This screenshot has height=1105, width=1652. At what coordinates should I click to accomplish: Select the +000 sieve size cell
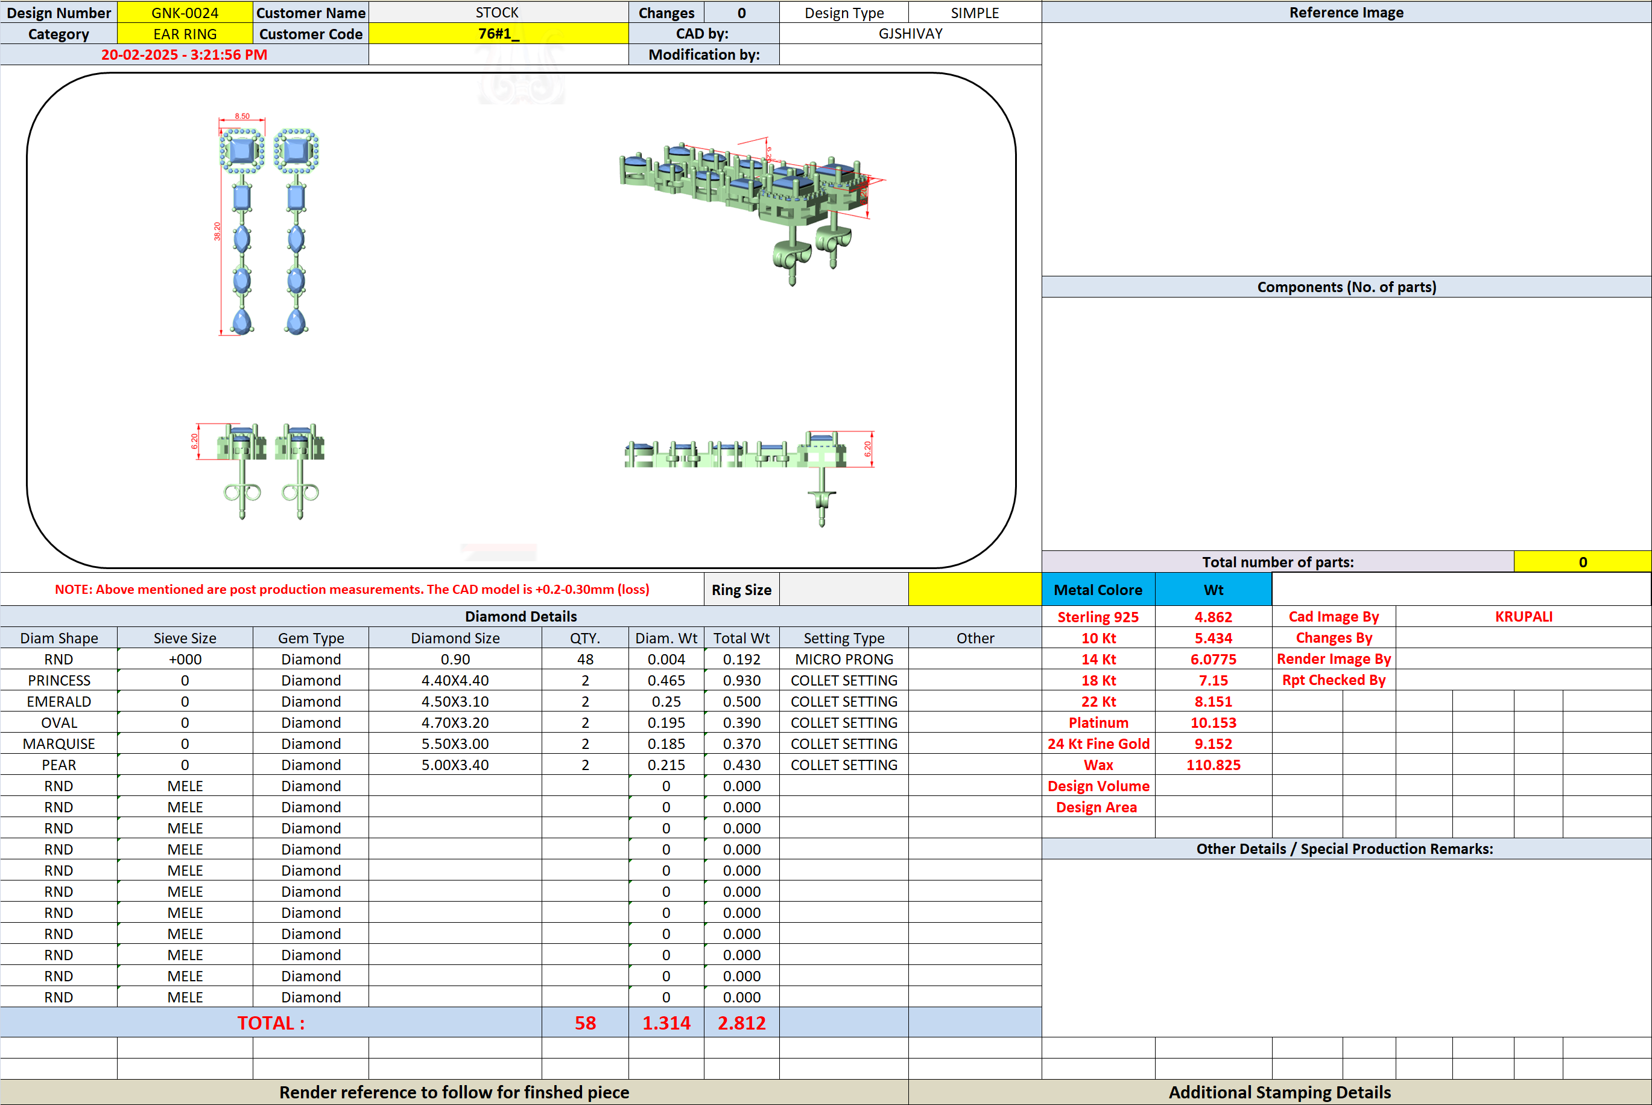click(x=185, y=659)
